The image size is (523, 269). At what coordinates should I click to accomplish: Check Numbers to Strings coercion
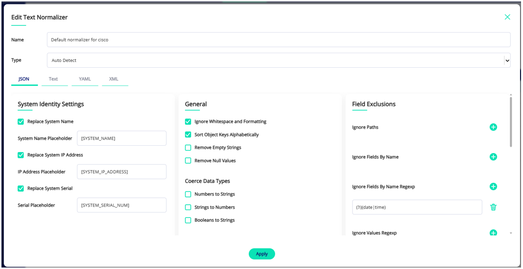pyautogui.click(x=188, y=194)
